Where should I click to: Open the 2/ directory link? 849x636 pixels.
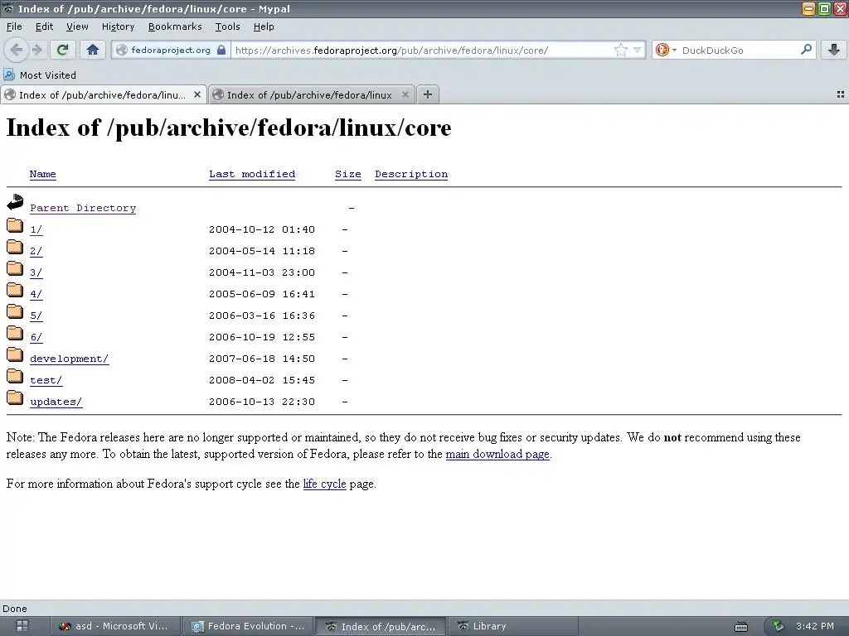36,252
